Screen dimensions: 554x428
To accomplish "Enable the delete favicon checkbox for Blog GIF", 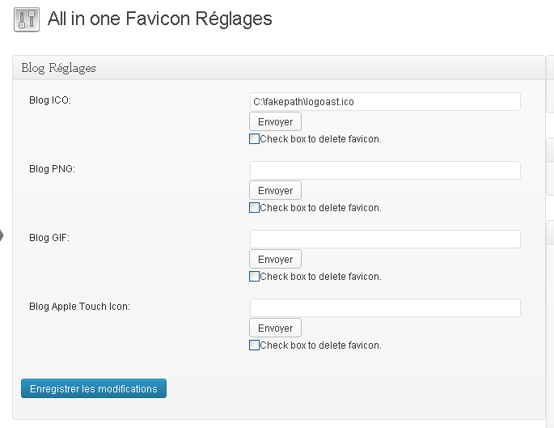I will tap(255, 277).
